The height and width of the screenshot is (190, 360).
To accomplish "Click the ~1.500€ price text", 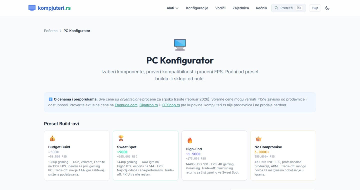I will point(193,154).
